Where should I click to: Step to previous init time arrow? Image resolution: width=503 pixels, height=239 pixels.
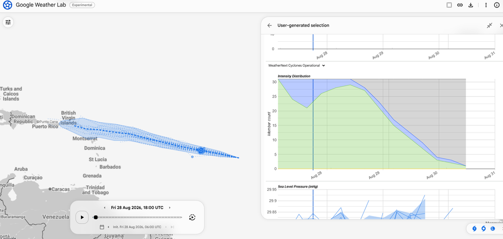109,227
